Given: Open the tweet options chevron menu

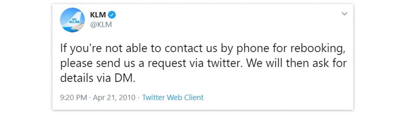Looking at the screenshot, I should [344, 14].
